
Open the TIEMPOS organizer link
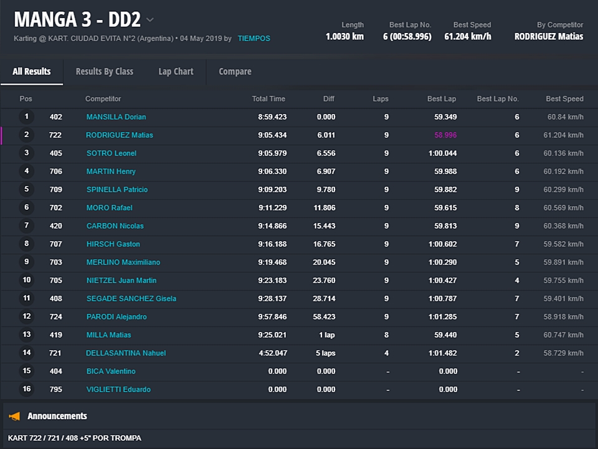coord(254,38)
